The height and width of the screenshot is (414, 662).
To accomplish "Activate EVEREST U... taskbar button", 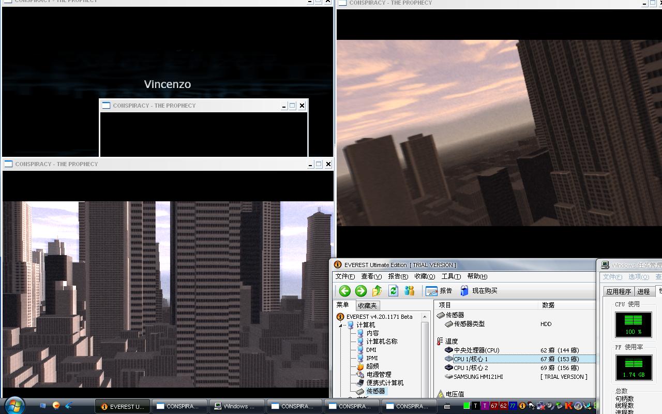I will tap(123, 406).
